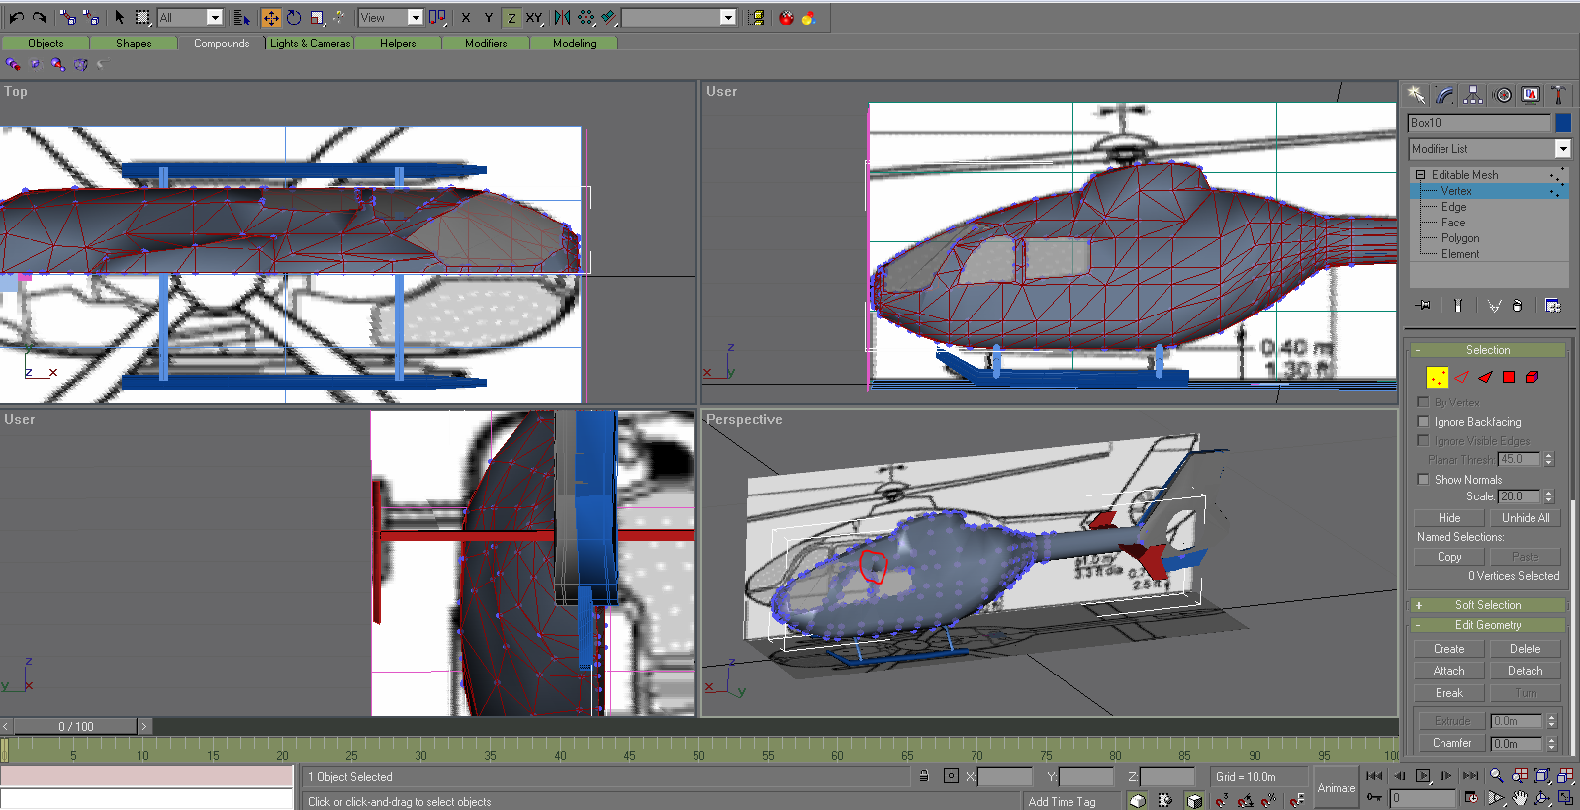Screen dimensions: 1580x810
Task: Select Polygon sub-object mode red square icon
Action: pyautogui.click(x=1509, y=377)
